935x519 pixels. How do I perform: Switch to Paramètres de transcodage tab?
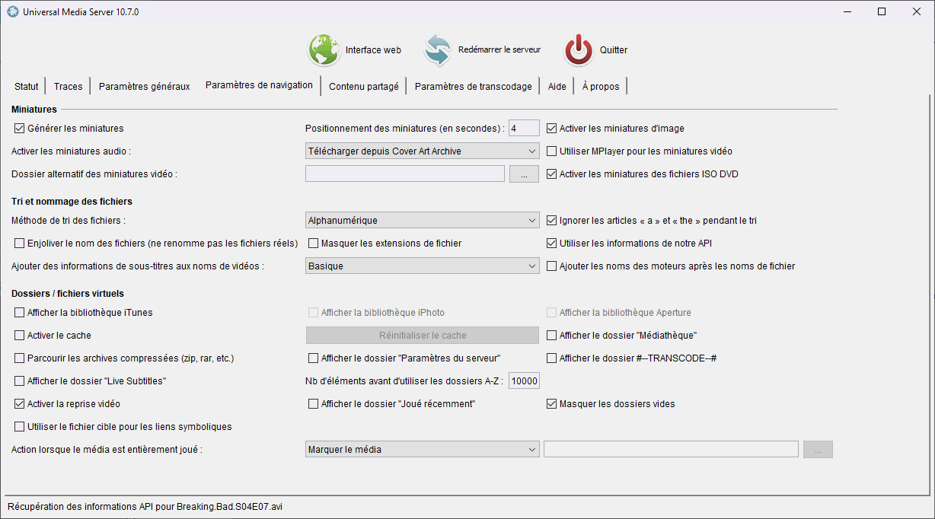pos(474,86)
